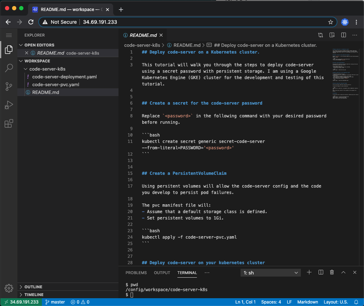Click the Open Changes compare icon
This screenshot has width=364, height=306.
click(x=320, y=35)
